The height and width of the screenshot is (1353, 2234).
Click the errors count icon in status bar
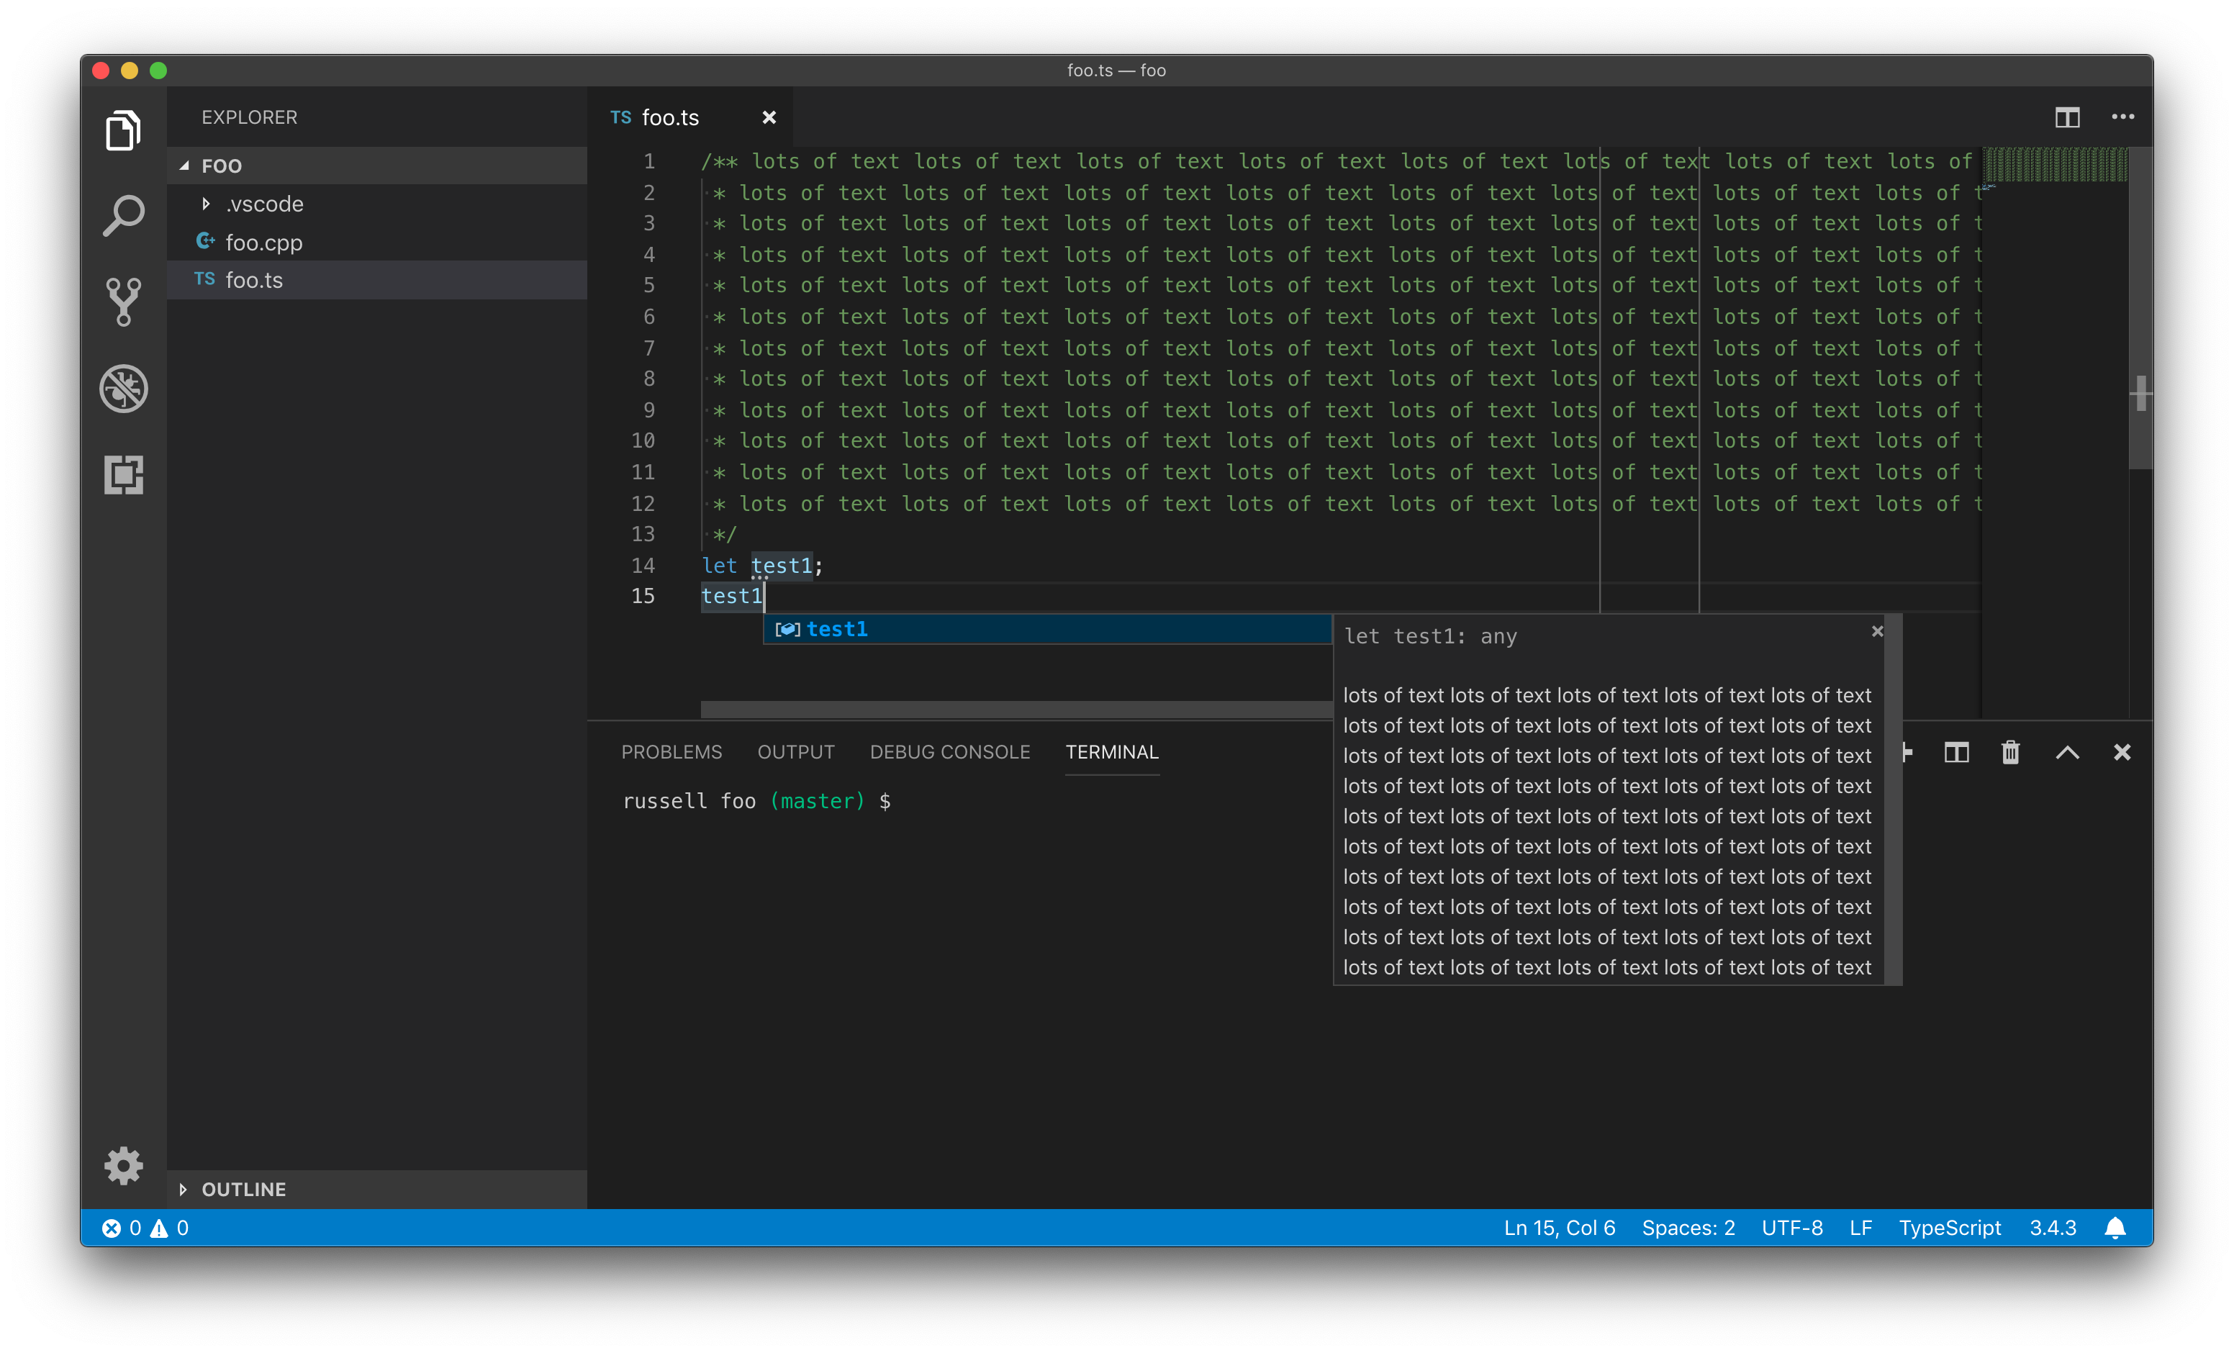coord(112,1228)
